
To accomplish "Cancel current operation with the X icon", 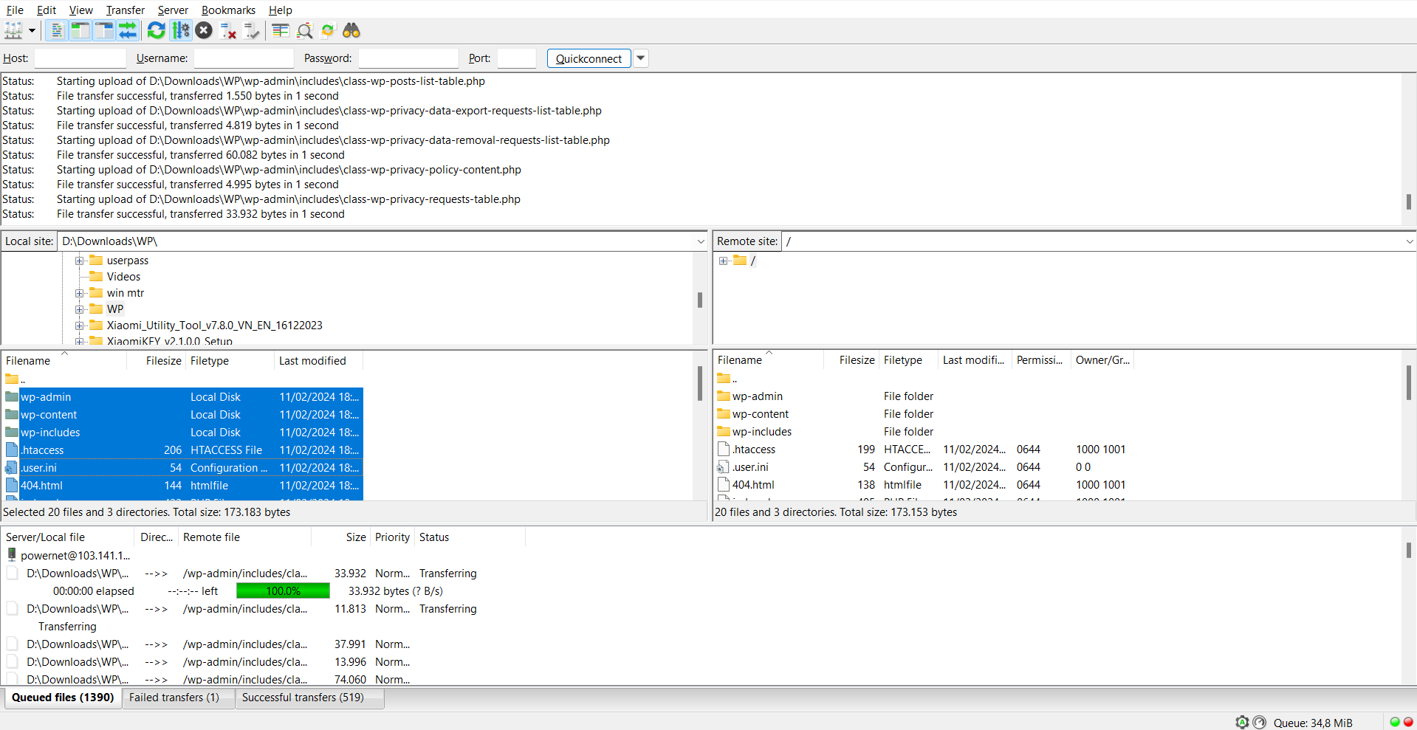I will point(205,30).
